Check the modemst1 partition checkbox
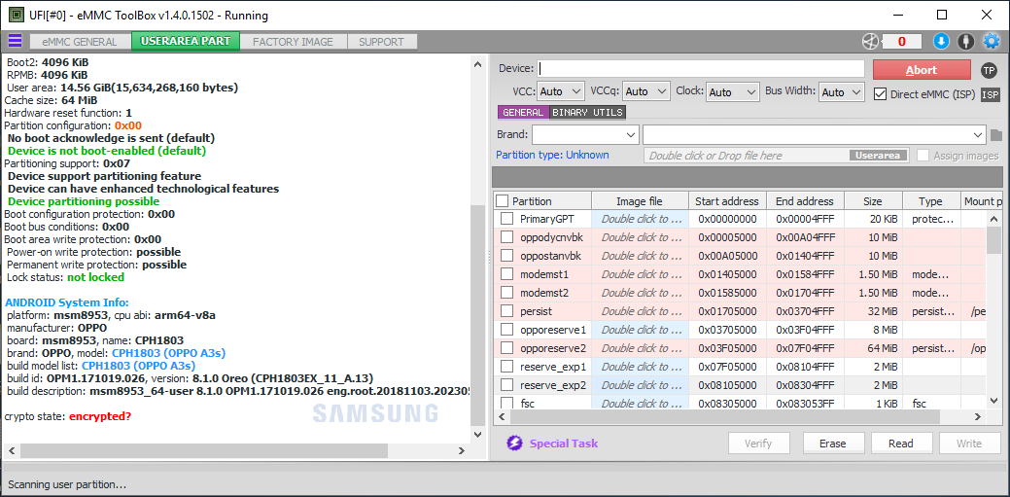 coord(507,274)
